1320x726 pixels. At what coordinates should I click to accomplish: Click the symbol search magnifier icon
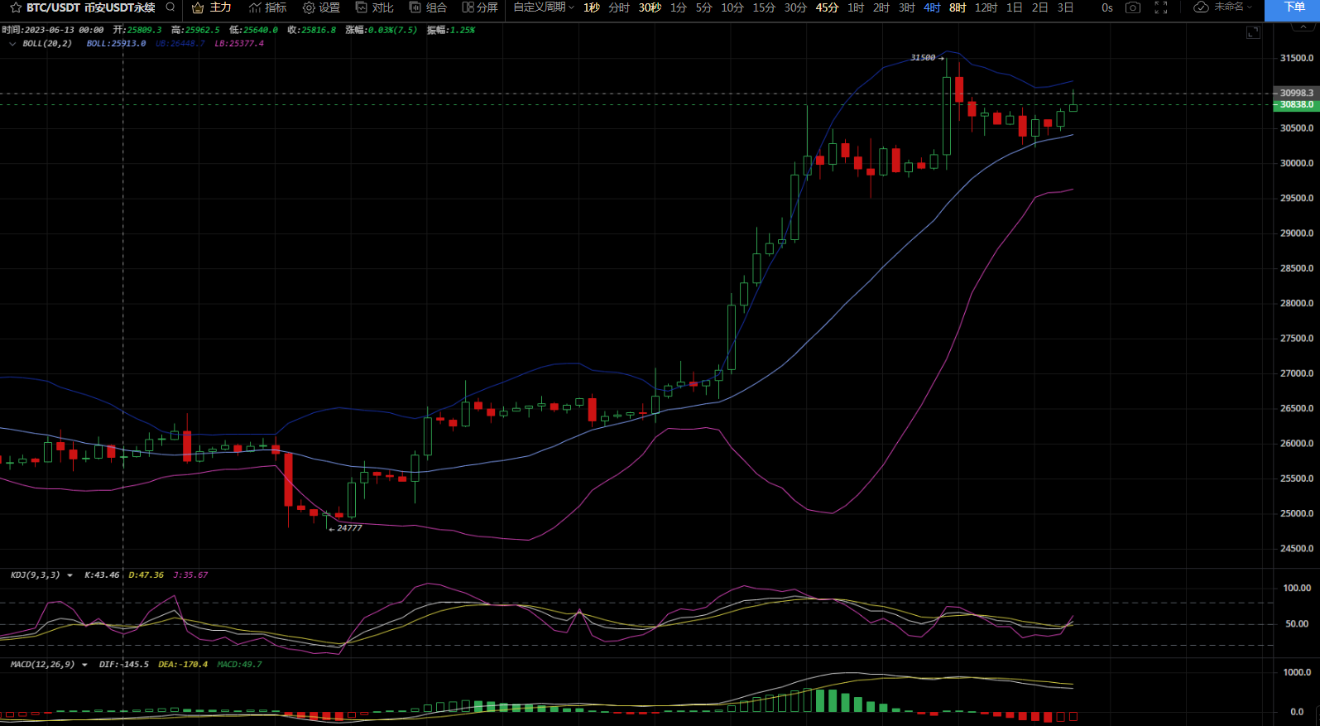click(x=170, y=7)
